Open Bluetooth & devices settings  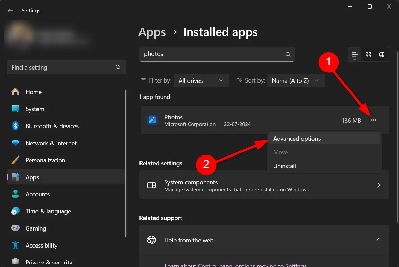[x=66, y=126]
